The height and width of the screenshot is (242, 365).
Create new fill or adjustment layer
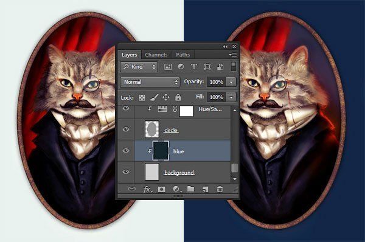pyautogui.click(x=176, y=189)
